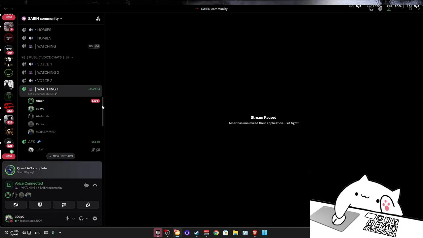Turn on camera in voice panel
423x238 pixels.
click(x=16, y=205)
